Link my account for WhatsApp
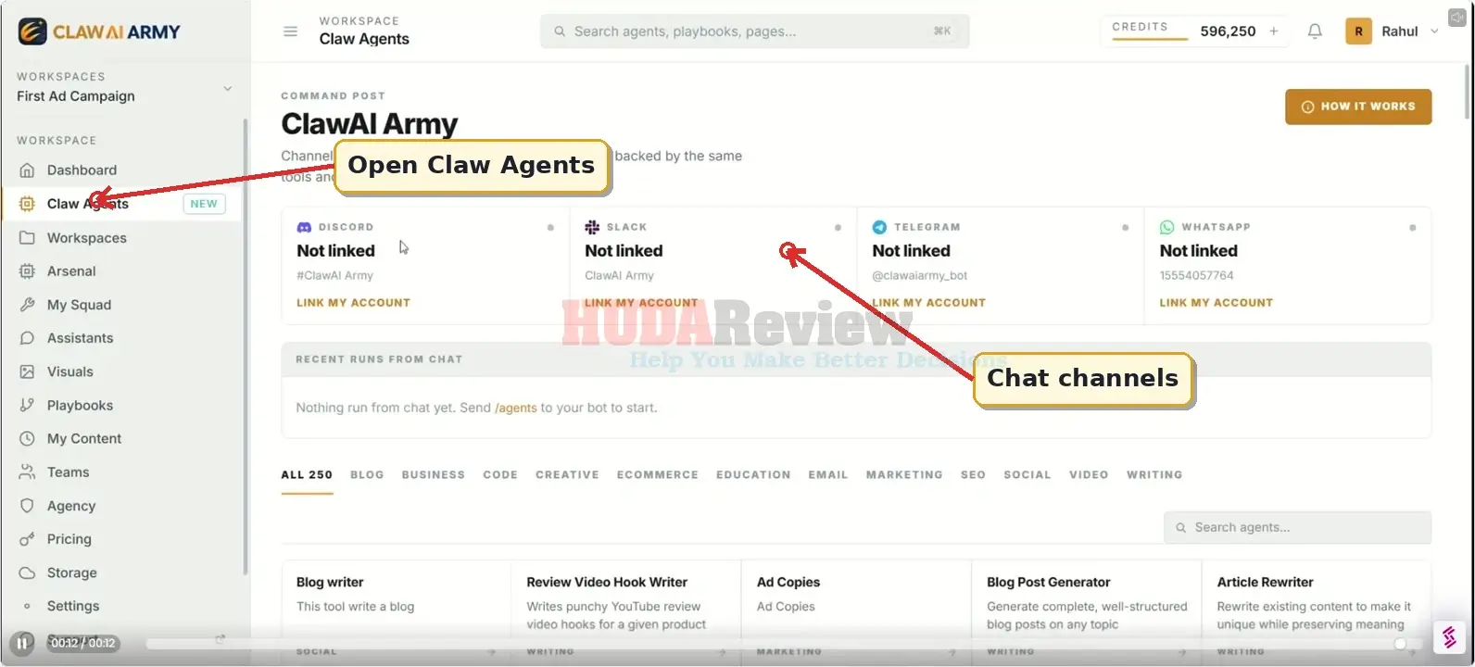1475x667 pixels. (1217, 303)
